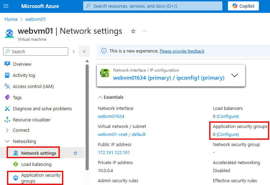The height and width of the screenshot is (185, 270).
Task: Collapse the Networking section chevron
Action: pyautogui.click(x=7, y=141)
